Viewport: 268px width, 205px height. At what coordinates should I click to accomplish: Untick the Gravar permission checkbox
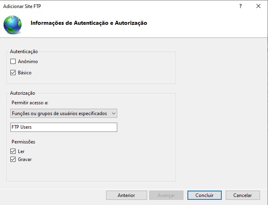pos(13,159)
